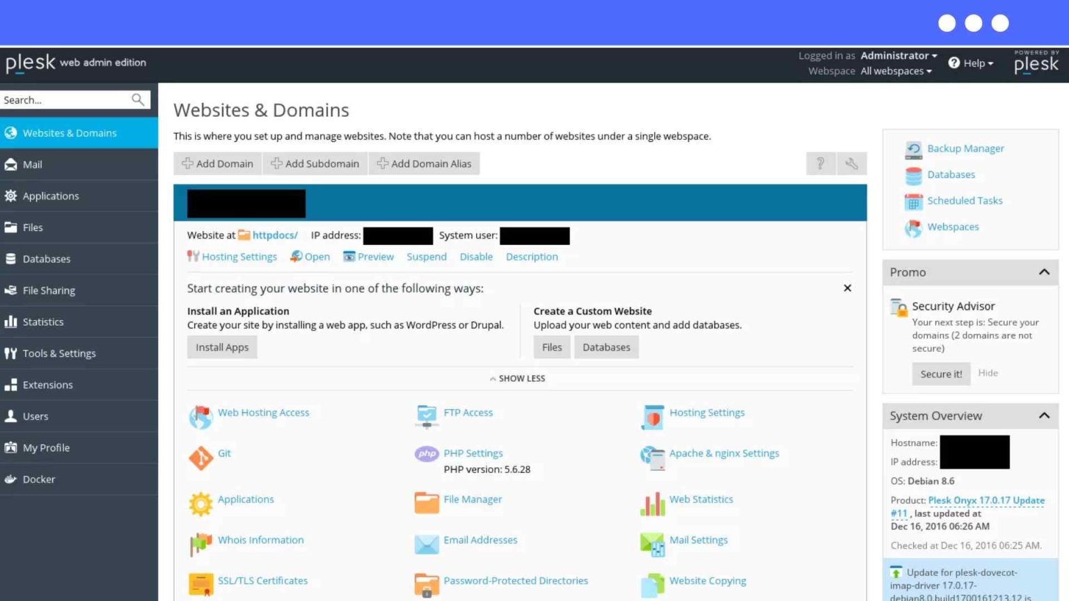The image size is (1069, 601).
Task: Open Applications in the sidebar
Action: coord(79,195)
